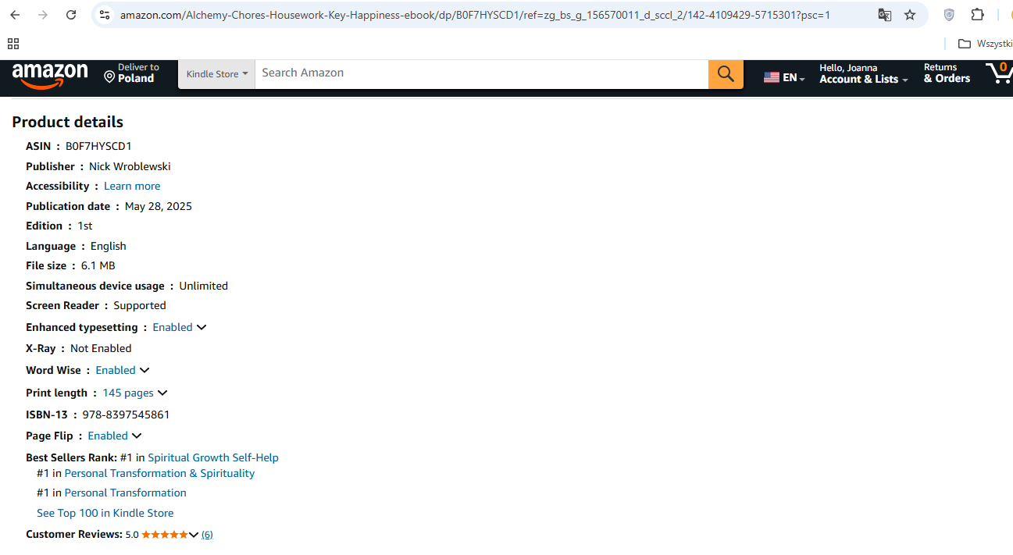Open the Accessibility Learn more link
This screenshot has width=1013, height=555.
click(x=132, y=186)
